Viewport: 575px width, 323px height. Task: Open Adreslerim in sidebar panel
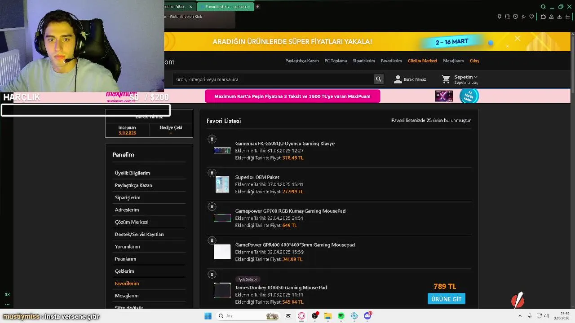click(x=127, y=210)
